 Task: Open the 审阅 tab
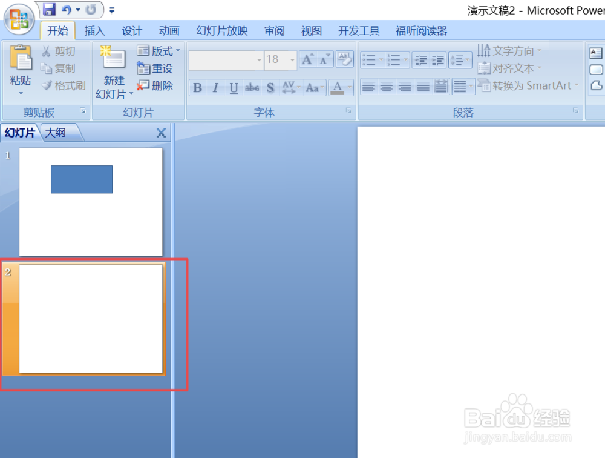pyautogui.click(x=274, y=30)
